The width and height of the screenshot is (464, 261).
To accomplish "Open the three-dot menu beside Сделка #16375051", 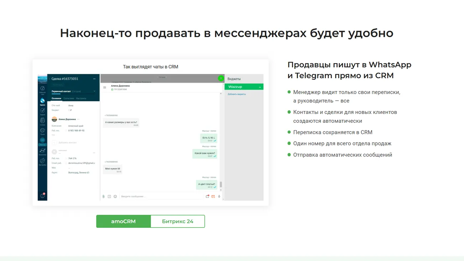I will [x=94, y=79].
